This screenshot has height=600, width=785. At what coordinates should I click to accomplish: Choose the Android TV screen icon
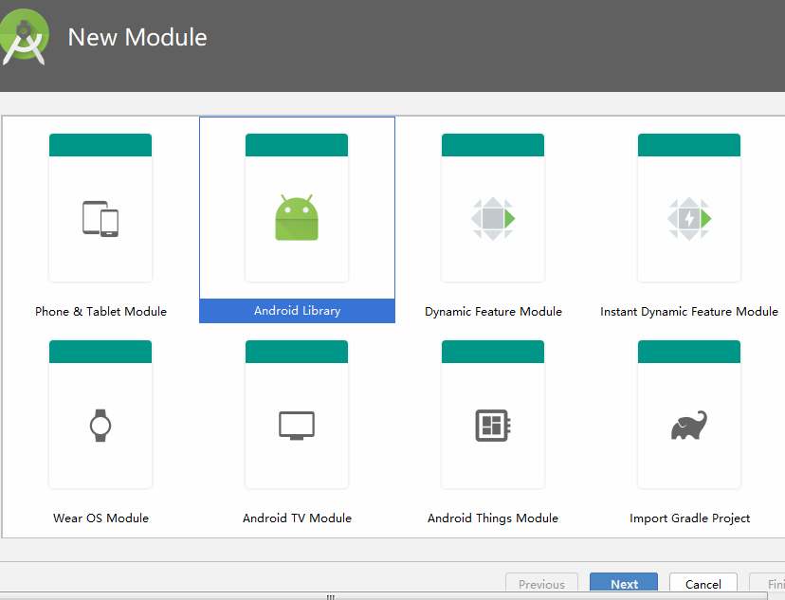(297, 426)
